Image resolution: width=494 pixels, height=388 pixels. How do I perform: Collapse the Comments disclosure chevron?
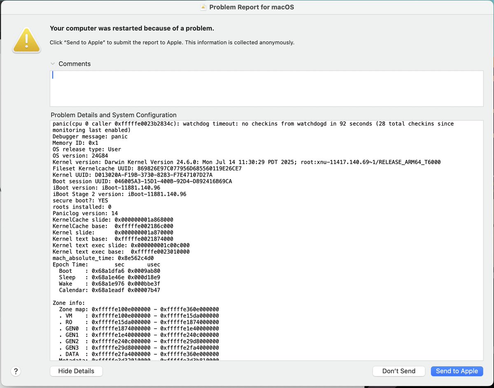pyautogui.click(x=52, y=64)
